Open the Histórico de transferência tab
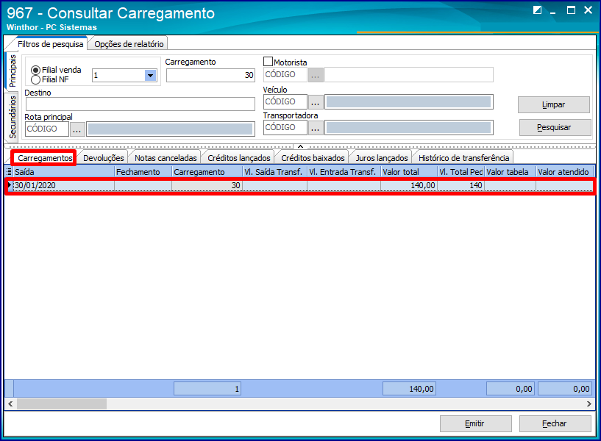Image resolution: width=601 pixels, height=441 pixels. click(463, 158)
